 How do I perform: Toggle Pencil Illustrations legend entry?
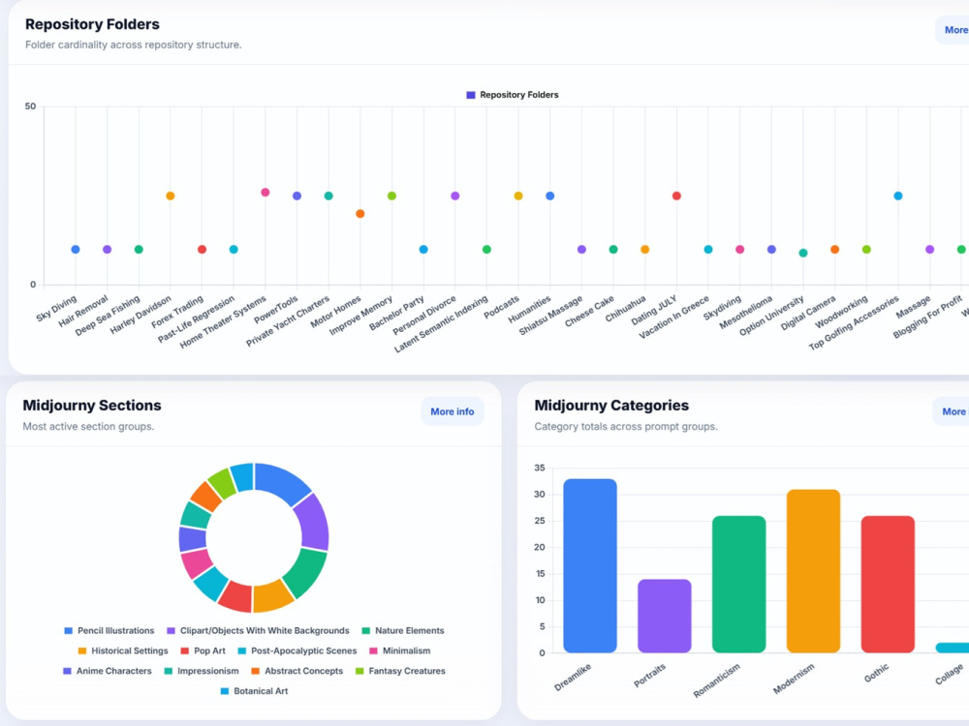click(109, 630)
